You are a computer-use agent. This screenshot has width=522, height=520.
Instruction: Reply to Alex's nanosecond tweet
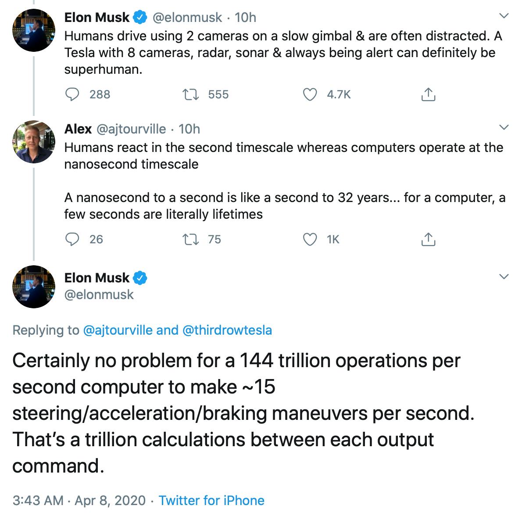72,239
